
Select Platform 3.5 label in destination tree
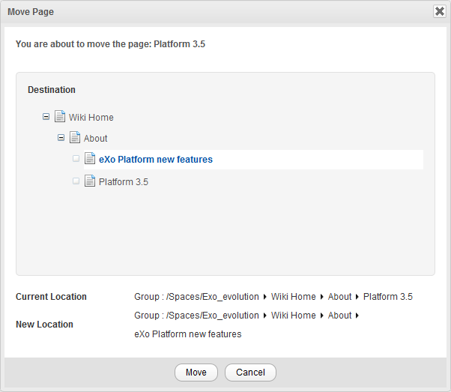point(124,182)
